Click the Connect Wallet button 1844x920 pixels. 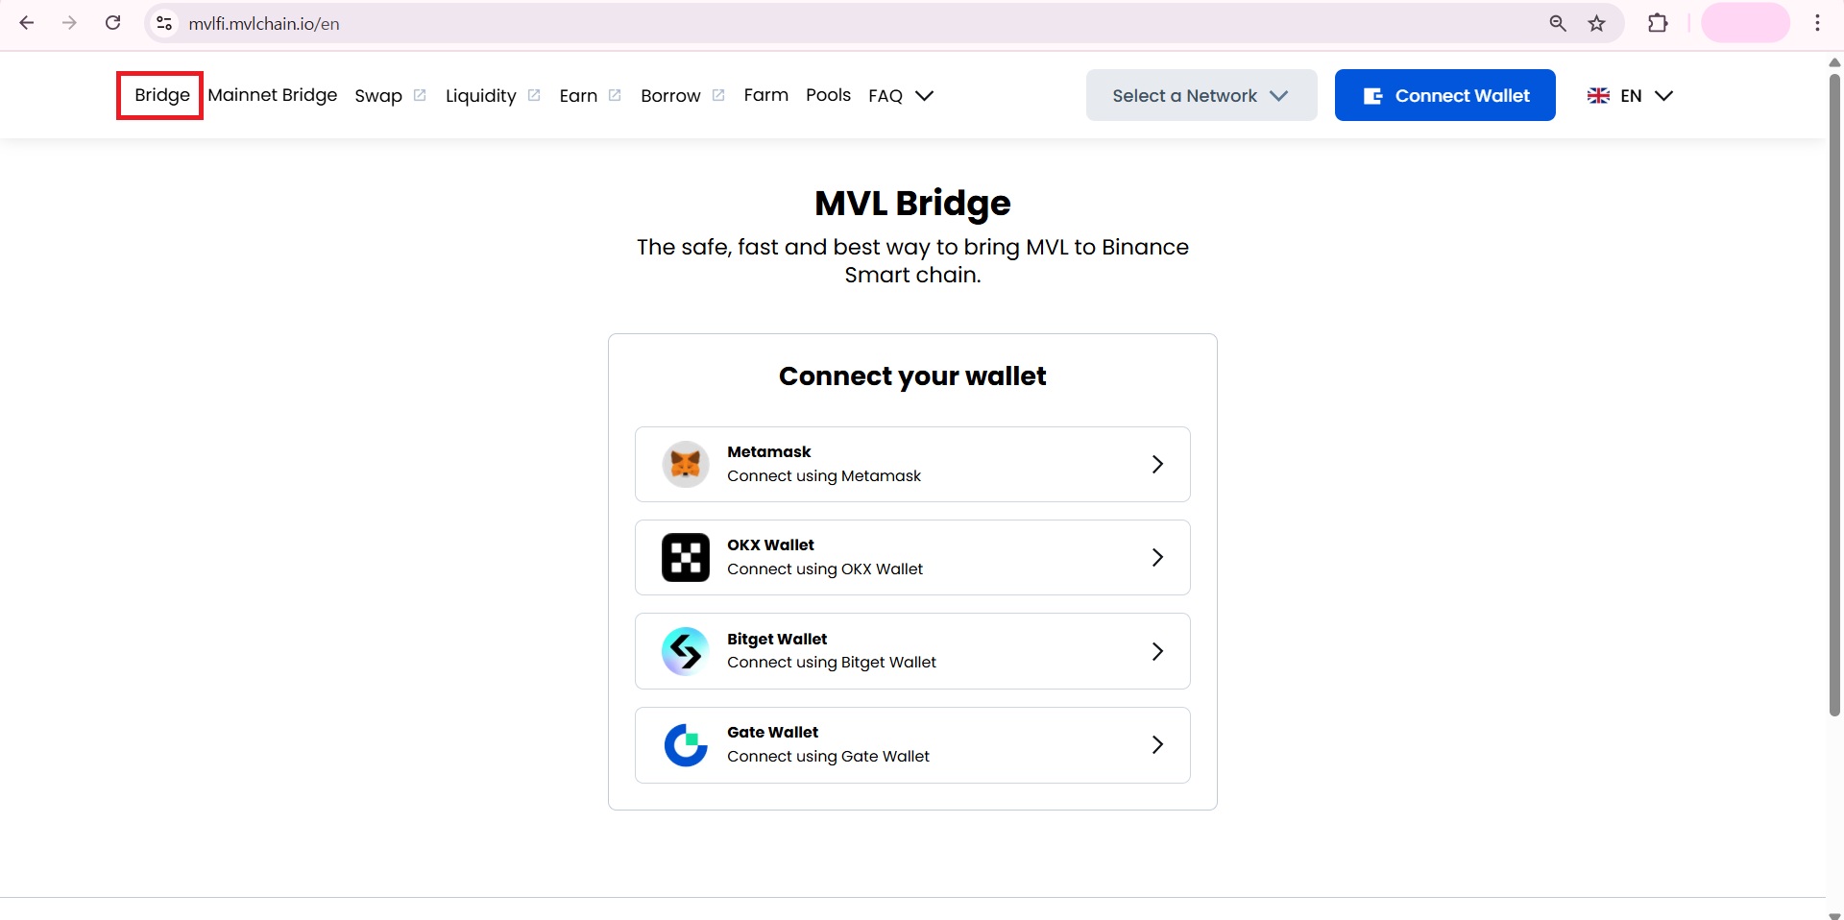(1444, 95)
